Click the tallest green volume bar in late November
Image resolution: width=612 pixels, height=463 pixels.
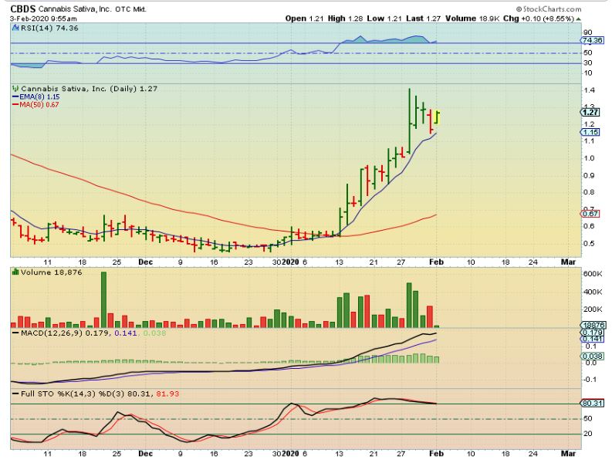(103, 299)
